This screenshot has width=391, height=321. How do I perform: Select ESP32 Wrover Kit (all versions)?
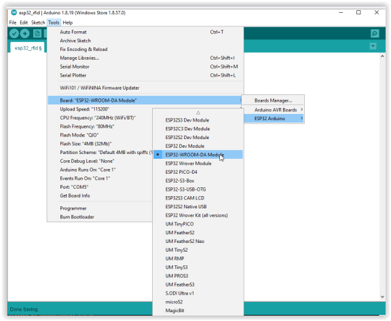[x=198, y=215]
